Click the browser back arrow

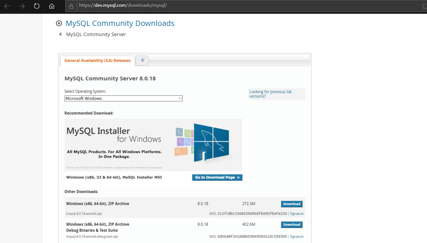(x=7, y=6)
